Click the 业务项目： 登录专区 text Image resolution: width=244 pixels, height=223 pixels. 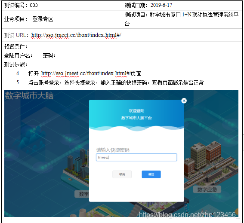click(29, 19)
